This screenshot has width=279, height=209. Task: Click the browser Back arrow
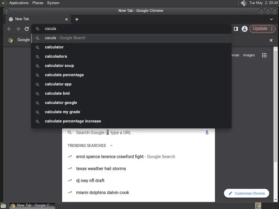(9, 29)
